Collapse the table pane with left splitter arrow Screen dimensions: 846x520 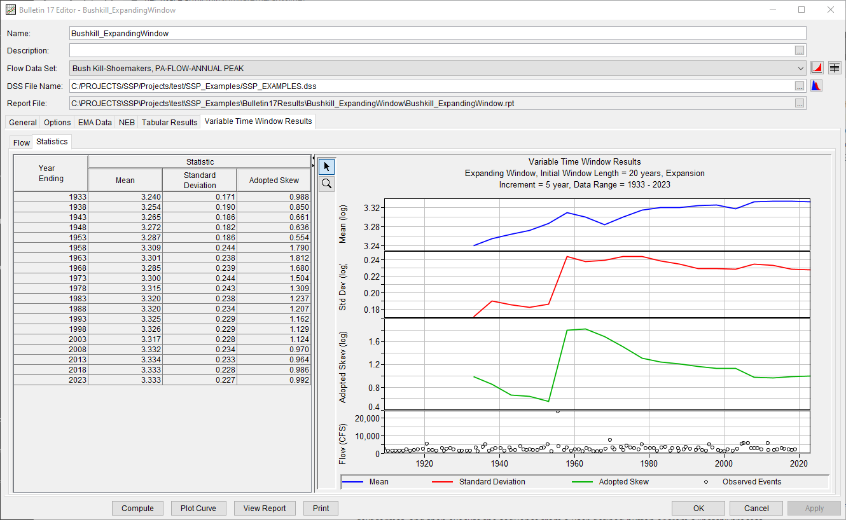coord(314,157)
